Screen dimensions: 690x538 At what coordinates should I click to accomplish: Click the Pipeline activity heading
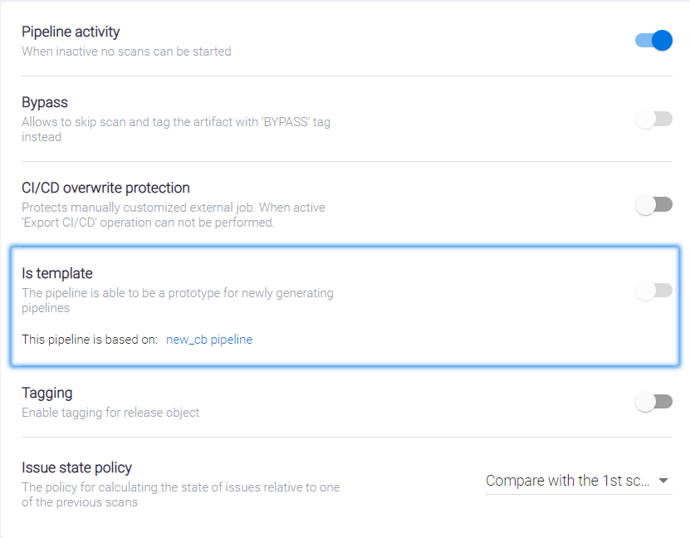71,32
